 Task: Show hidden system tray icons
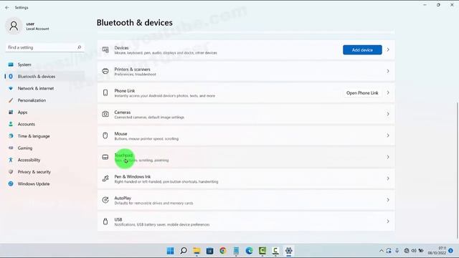tap(381, 251)
